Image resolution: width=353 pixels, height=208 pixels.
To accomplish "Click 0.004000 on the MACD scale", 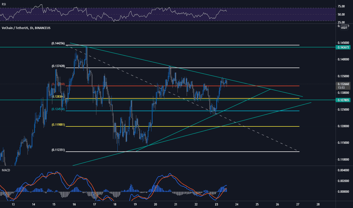I will click(343, 170).
